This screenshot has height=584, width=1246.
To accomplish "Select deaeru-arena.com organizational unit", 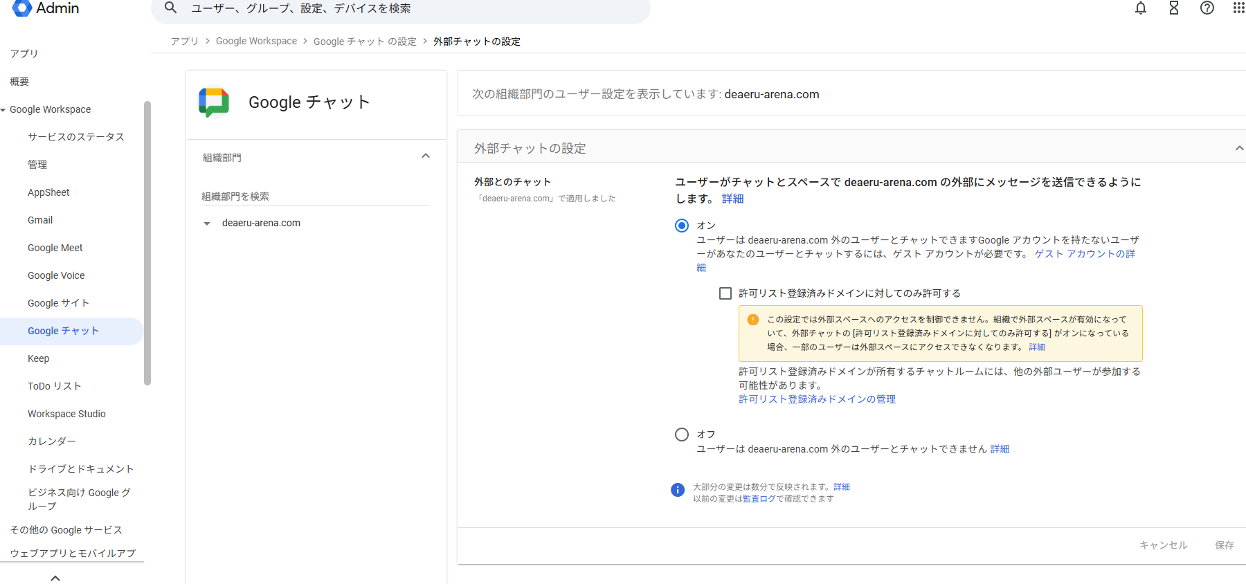I will click(261, 223).
